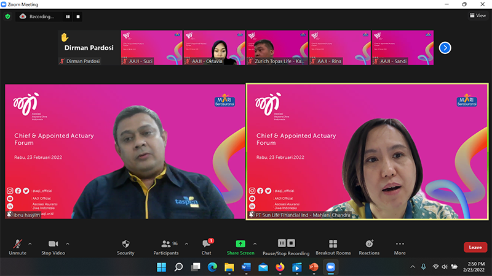Open the Movies & TV taskbar app

(x=297, y=267)
